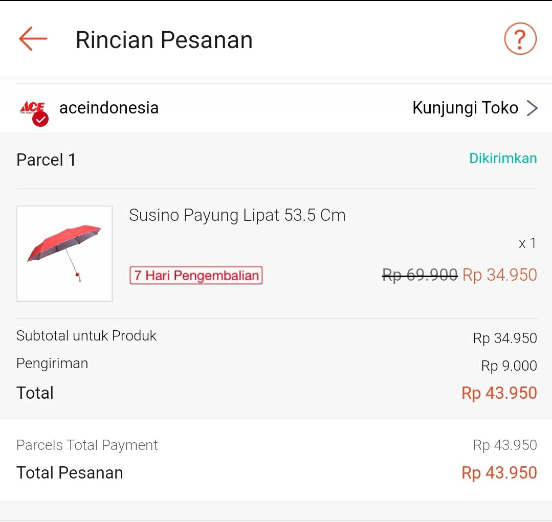Tap the Dikirimkan shipping status

click(x=503, y=158)
